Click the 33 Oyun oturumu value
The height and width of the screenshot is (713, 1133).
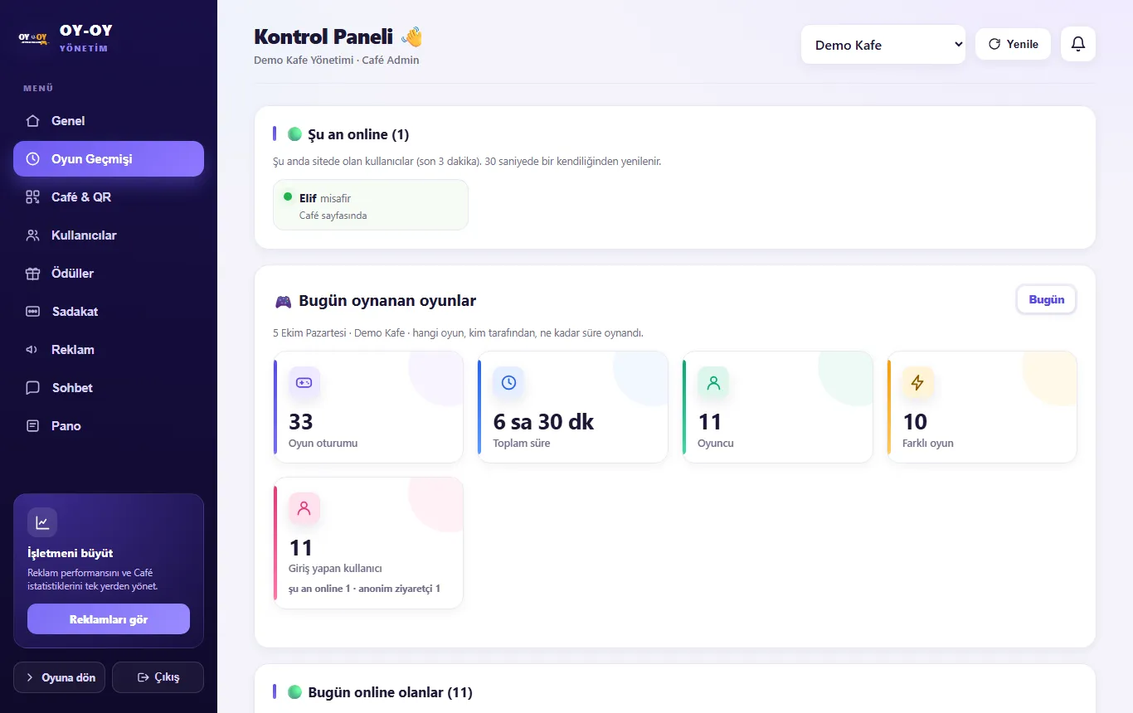301,421
